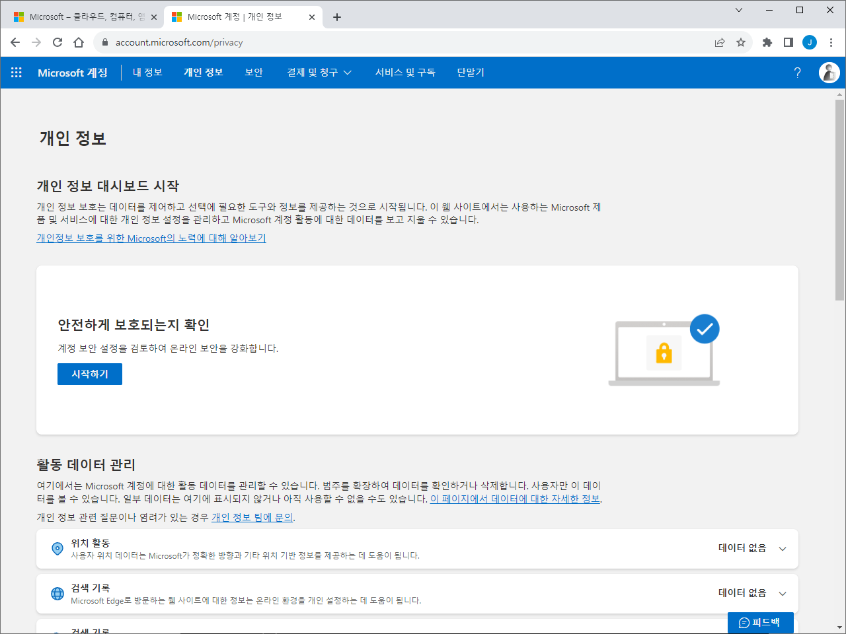The image size is (846, 634).
Task: Click the scrollbar down arrow
Action: [x=839, y=628]
